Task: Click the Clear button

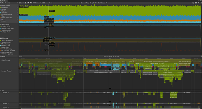Action: click(50, 3)
